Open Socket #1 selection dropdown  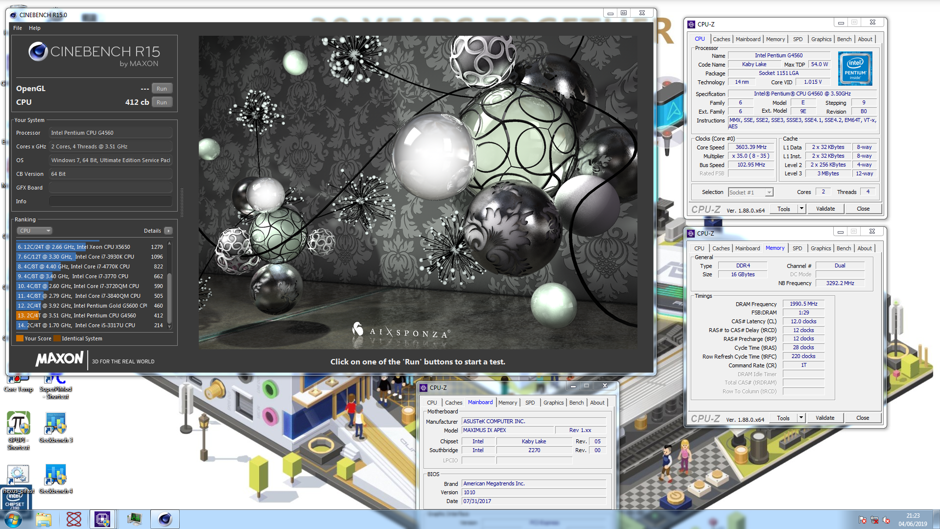click(751, 192)
